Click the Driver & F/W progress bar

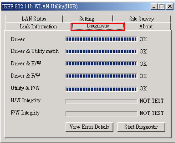[x=101, y=76]
